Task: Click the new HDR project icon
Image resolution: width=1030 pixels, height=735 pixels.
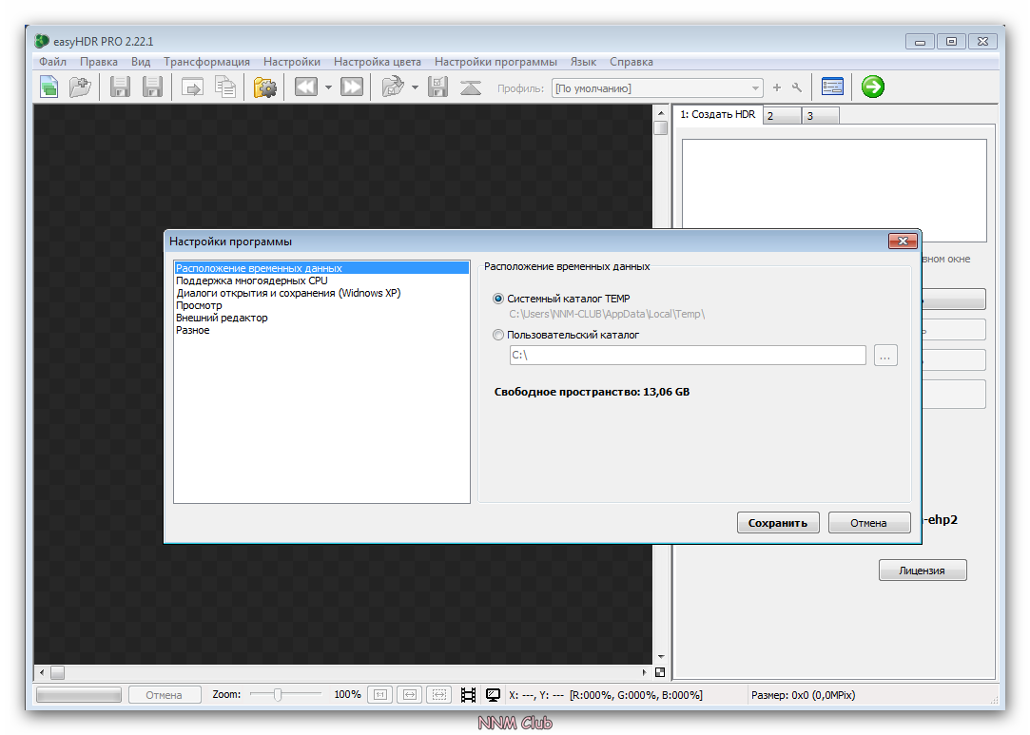Action: tap(49, 87)
